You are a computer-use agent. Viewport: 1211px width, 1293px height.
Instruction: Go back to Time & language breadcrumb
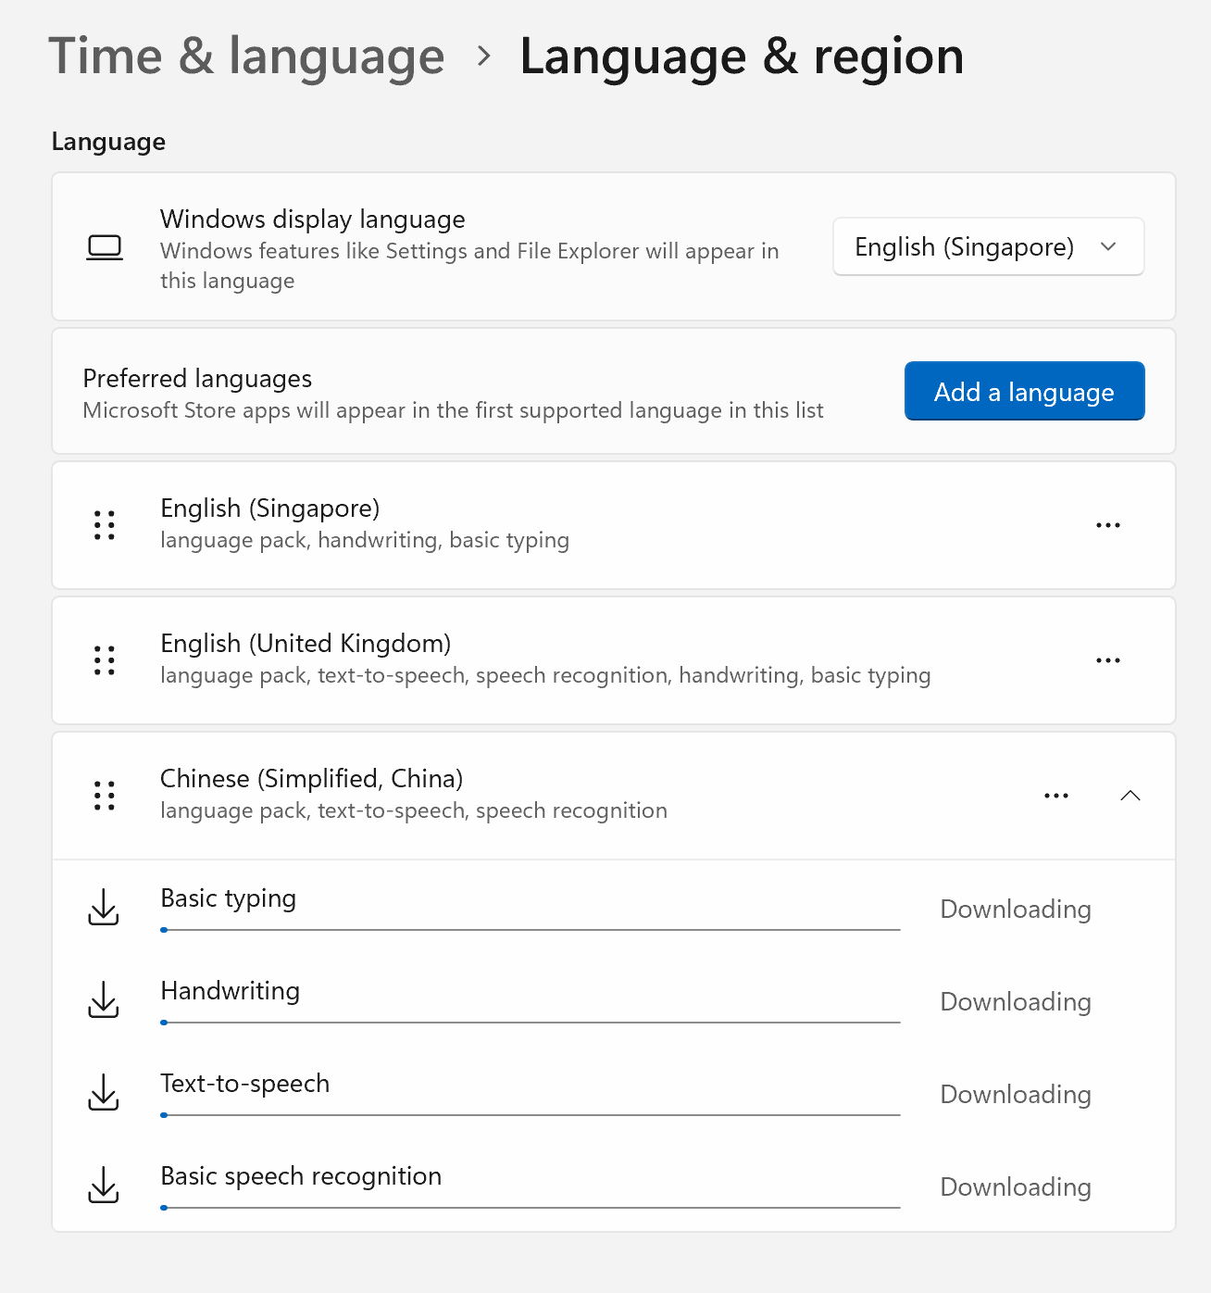click(x=246, y=56)
